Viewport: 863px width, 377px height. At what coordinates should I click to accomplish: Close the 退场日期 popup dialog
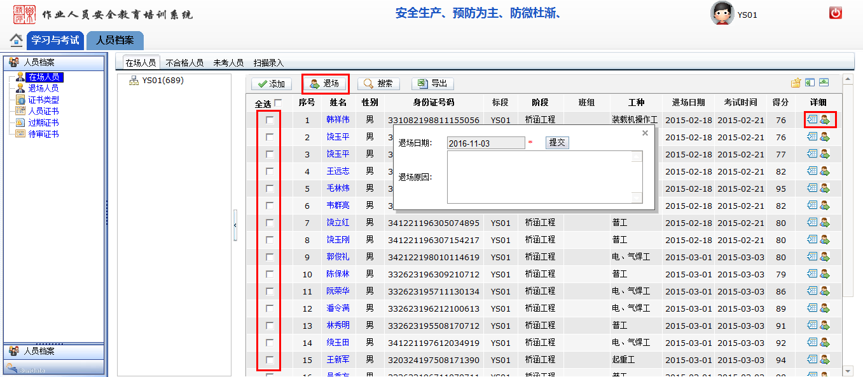pyautogui.click(x=645, y=133)
